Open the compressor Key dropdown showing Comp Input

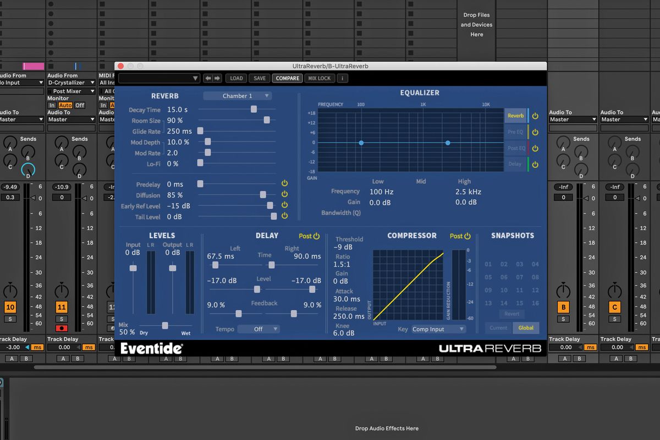coord(440,329)
